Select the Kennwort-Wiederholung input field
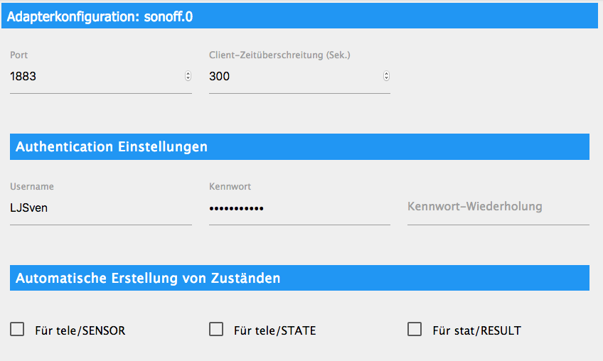The image size is (603, 361). point(498,208)
